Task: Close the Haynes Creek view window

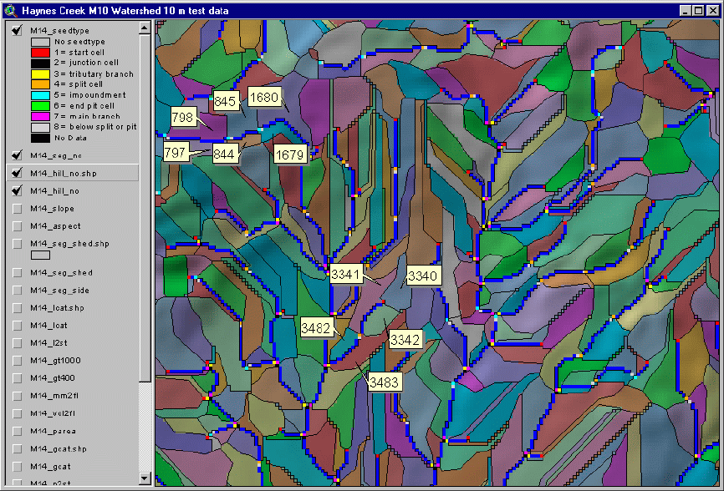Action: tap(712, 10)
